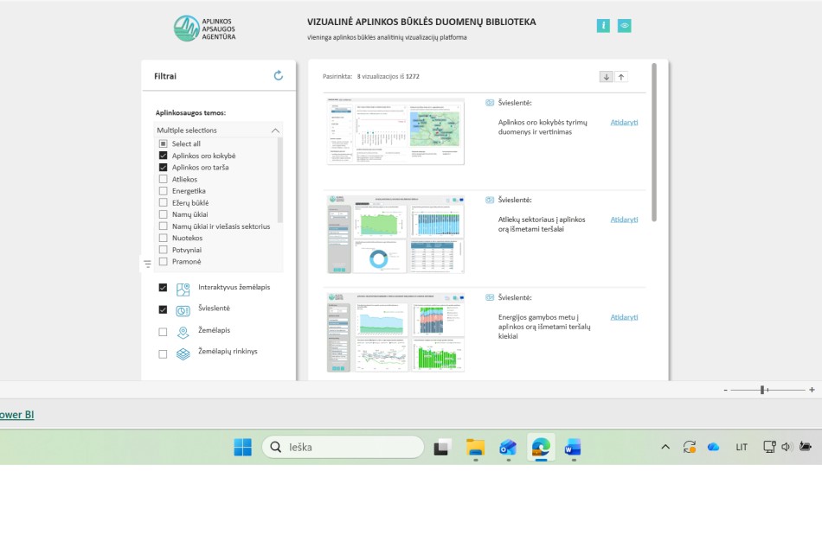The image size is (822, 541).
Task: Click the Žemėlapių rinkinys layers icon
Action: tap(183, 353)
